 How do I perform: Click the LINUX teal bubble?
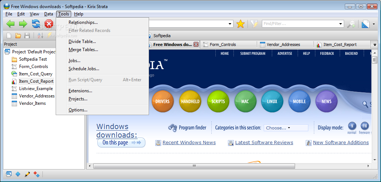click(x=272, y=101)
